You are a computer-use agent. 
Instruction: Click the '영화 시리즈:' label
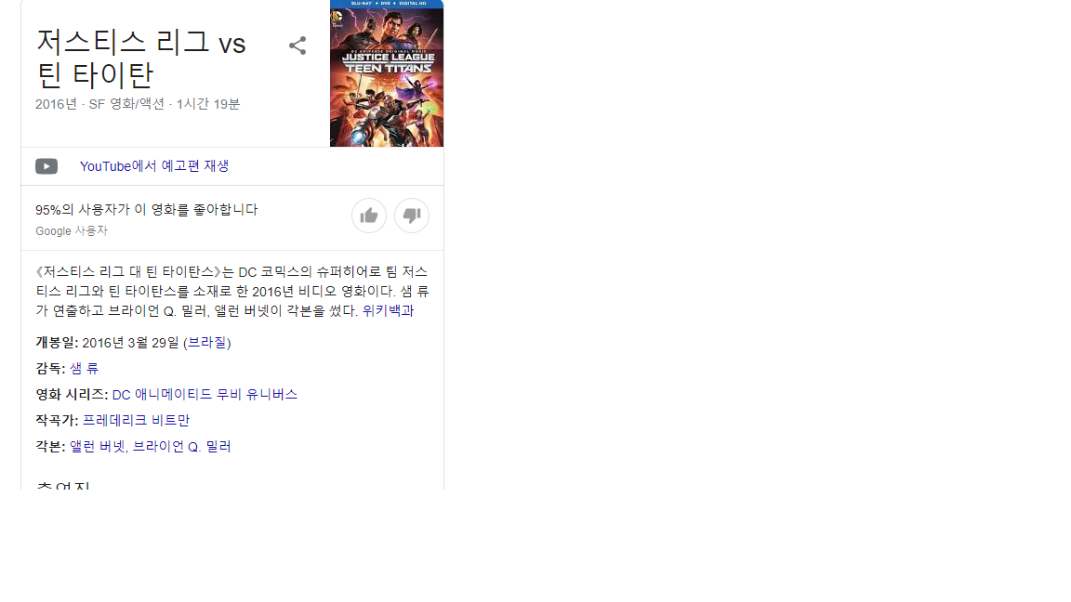click(x=72, y=395)
